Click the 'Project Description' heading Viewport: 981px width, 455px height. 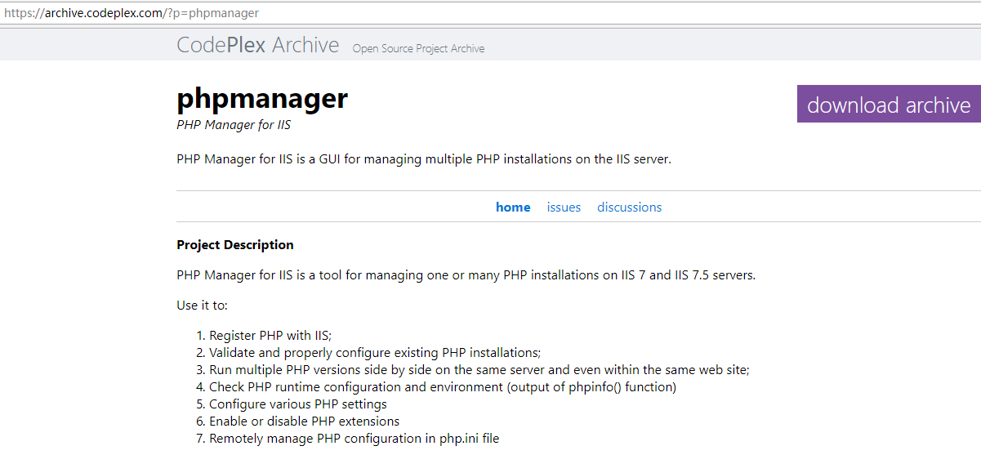pyautogui.click(x=235, y=245)
